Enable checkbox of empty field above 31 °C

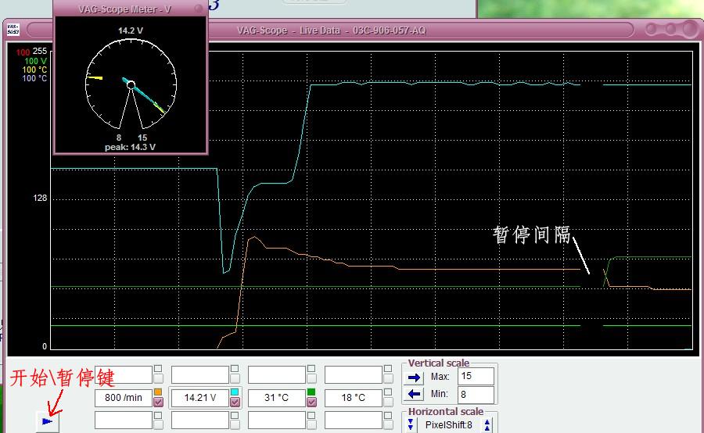point(311,378)
